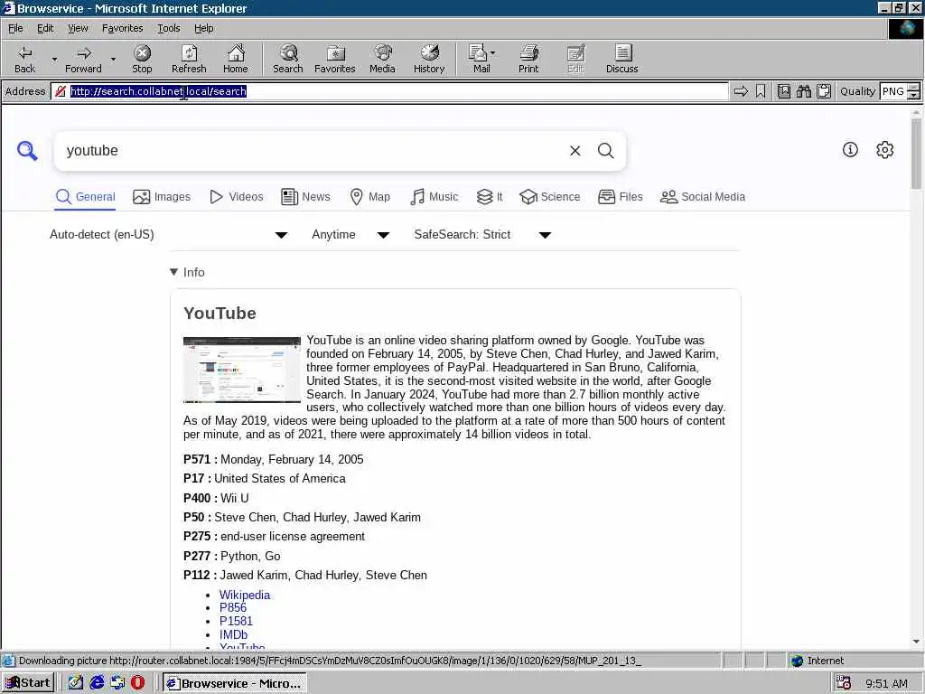925x694 pixels.
Task: Open preferences via the gear icon
Action: pyautogui.click(x=885, y=150)
